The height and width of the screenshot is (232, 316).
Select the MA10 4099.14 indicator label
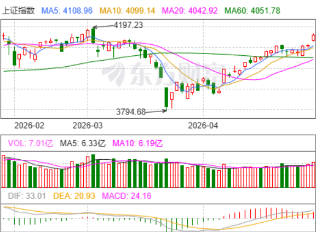(128, 11)
